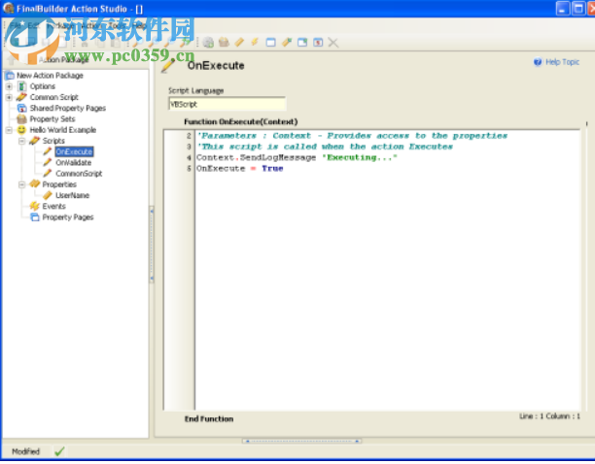The height and width of the screenshot is (464, 595).
Task: Select the Common Script label in tree
Action: (53, 97)
